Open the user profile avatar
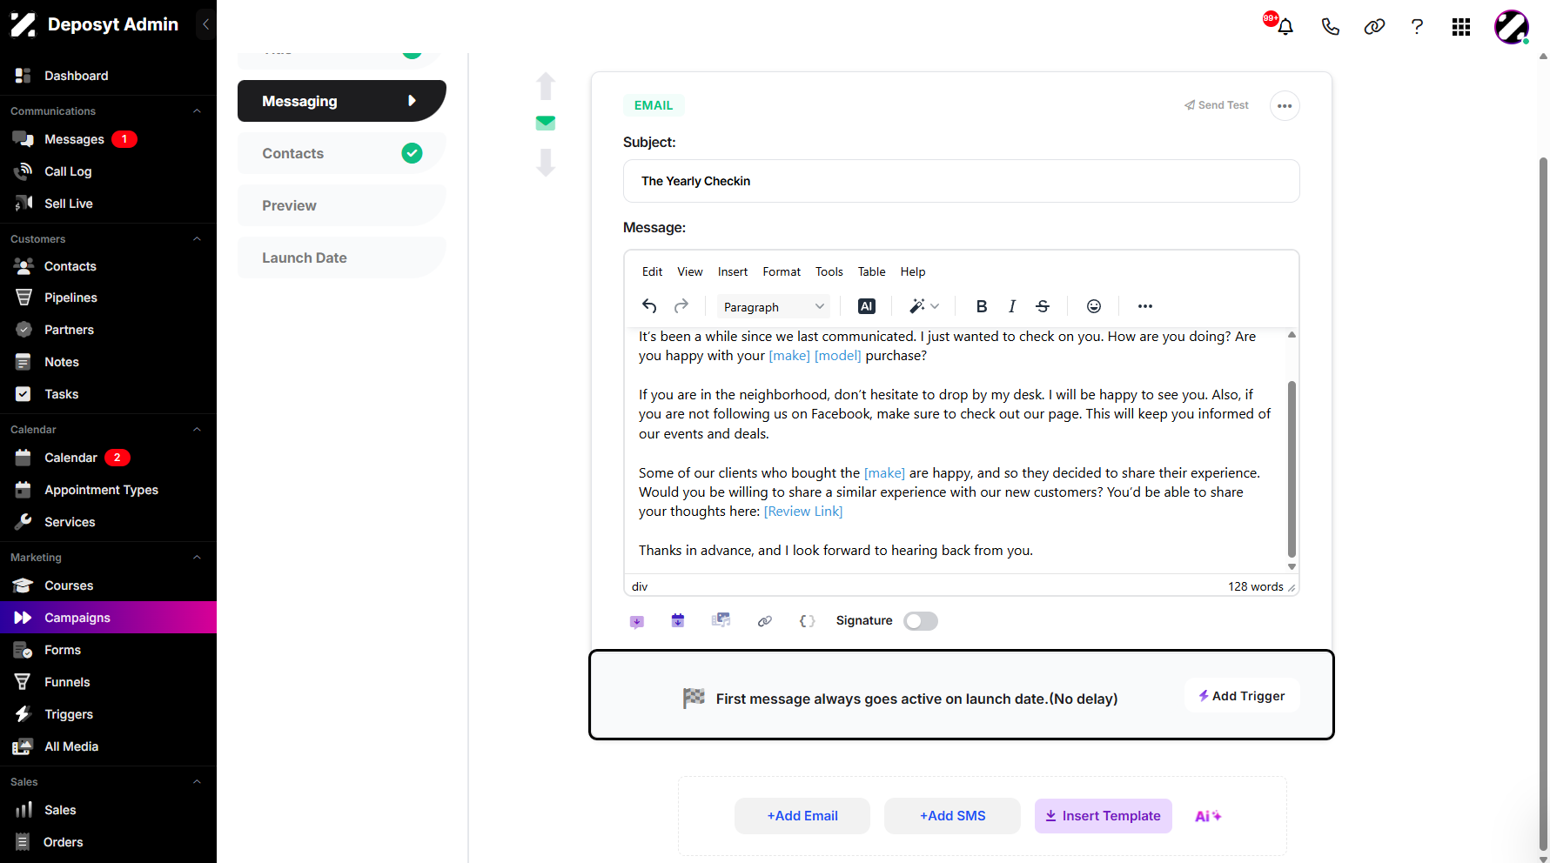Image resolution: width=1550 pixels, height=863 pixels. tap(1512, 27)
